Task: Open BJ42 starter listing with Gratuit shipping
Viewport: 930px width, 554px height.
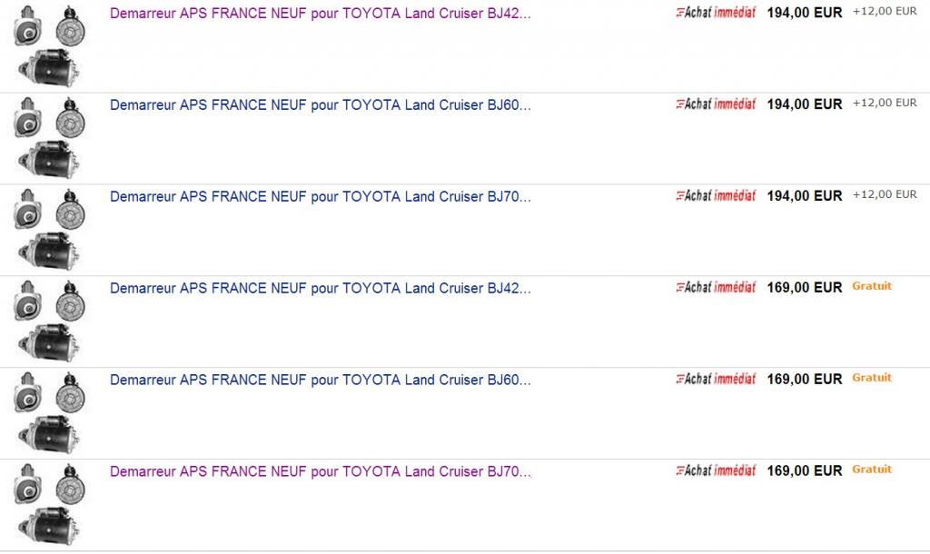Action: 321,288
